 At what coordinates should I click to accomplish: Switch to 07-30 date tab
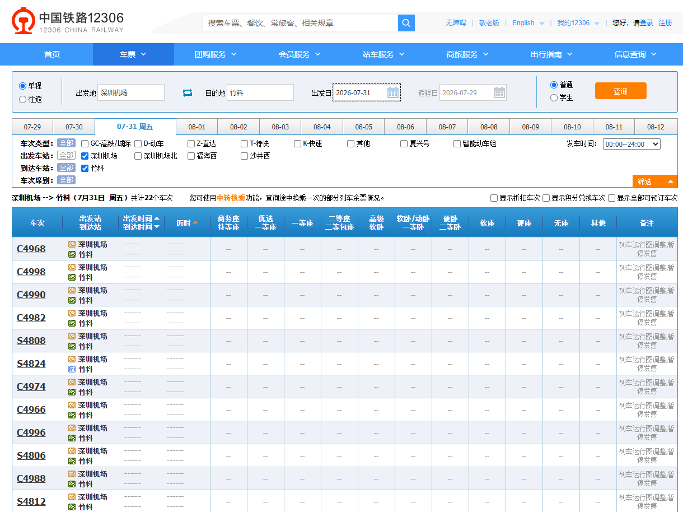[74, 127]
